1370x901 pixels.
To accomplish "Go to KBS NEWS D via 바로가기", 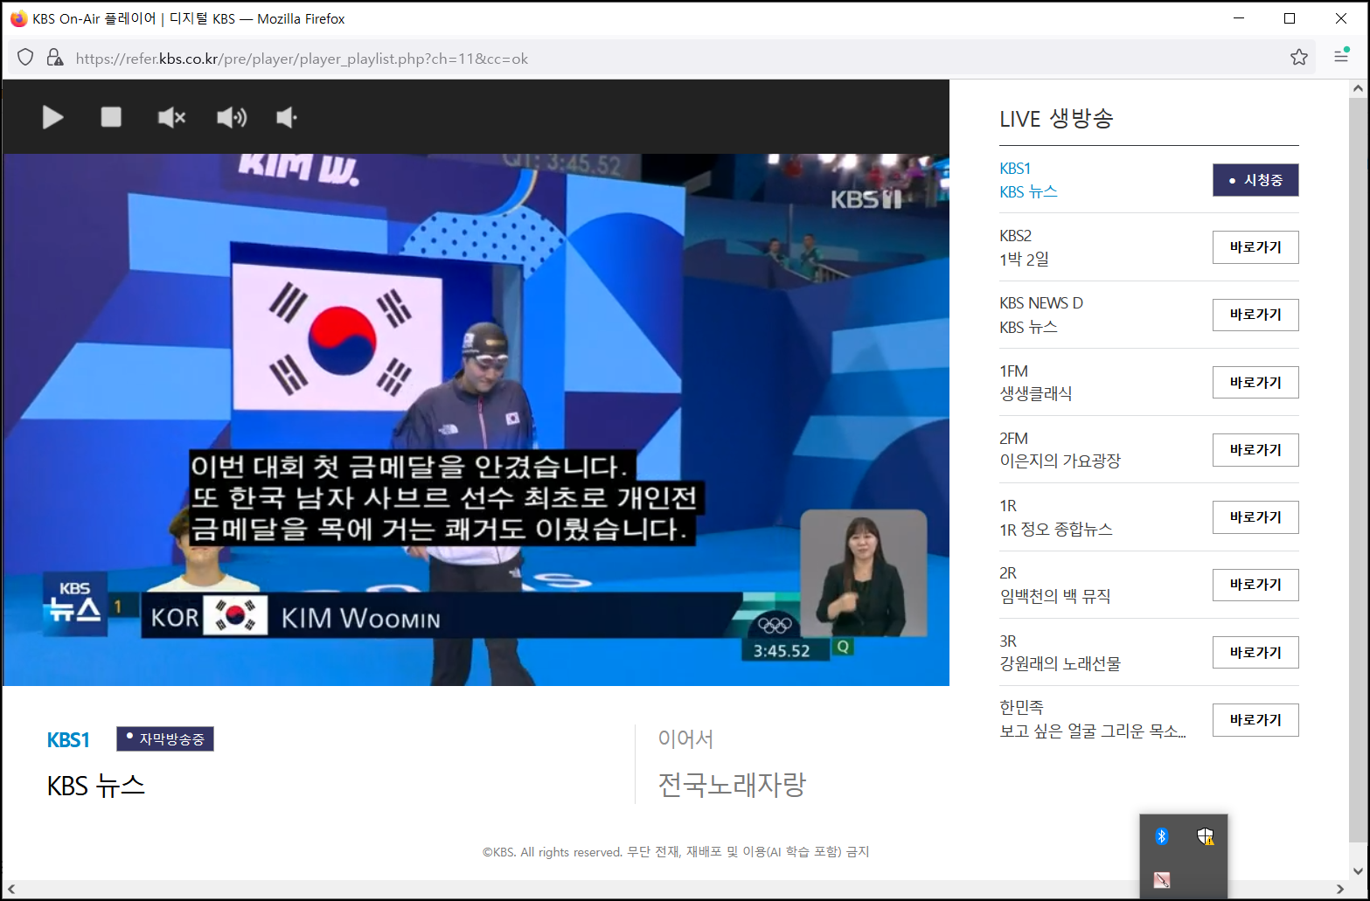I will pos(1255,315).
